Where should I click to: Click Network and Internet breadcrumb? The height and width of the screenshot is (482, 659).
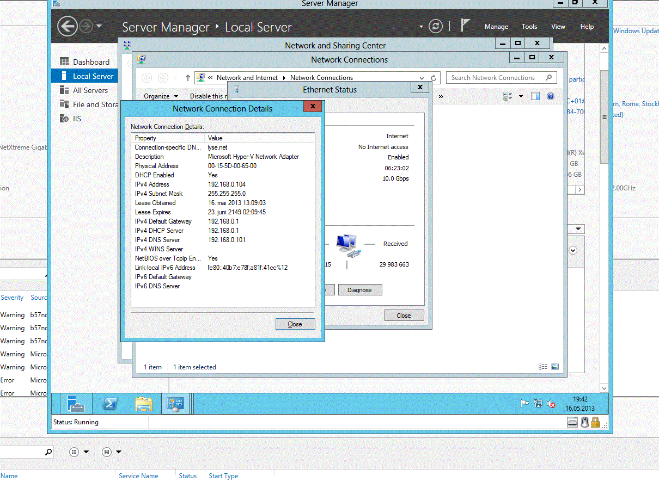247,78
